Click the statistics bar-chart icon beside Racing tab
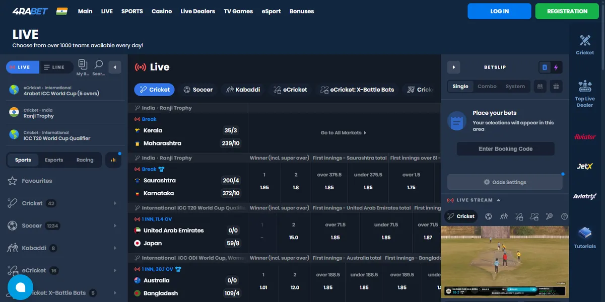The height and width of the screenshot is (302, 605). pos(113,160)
